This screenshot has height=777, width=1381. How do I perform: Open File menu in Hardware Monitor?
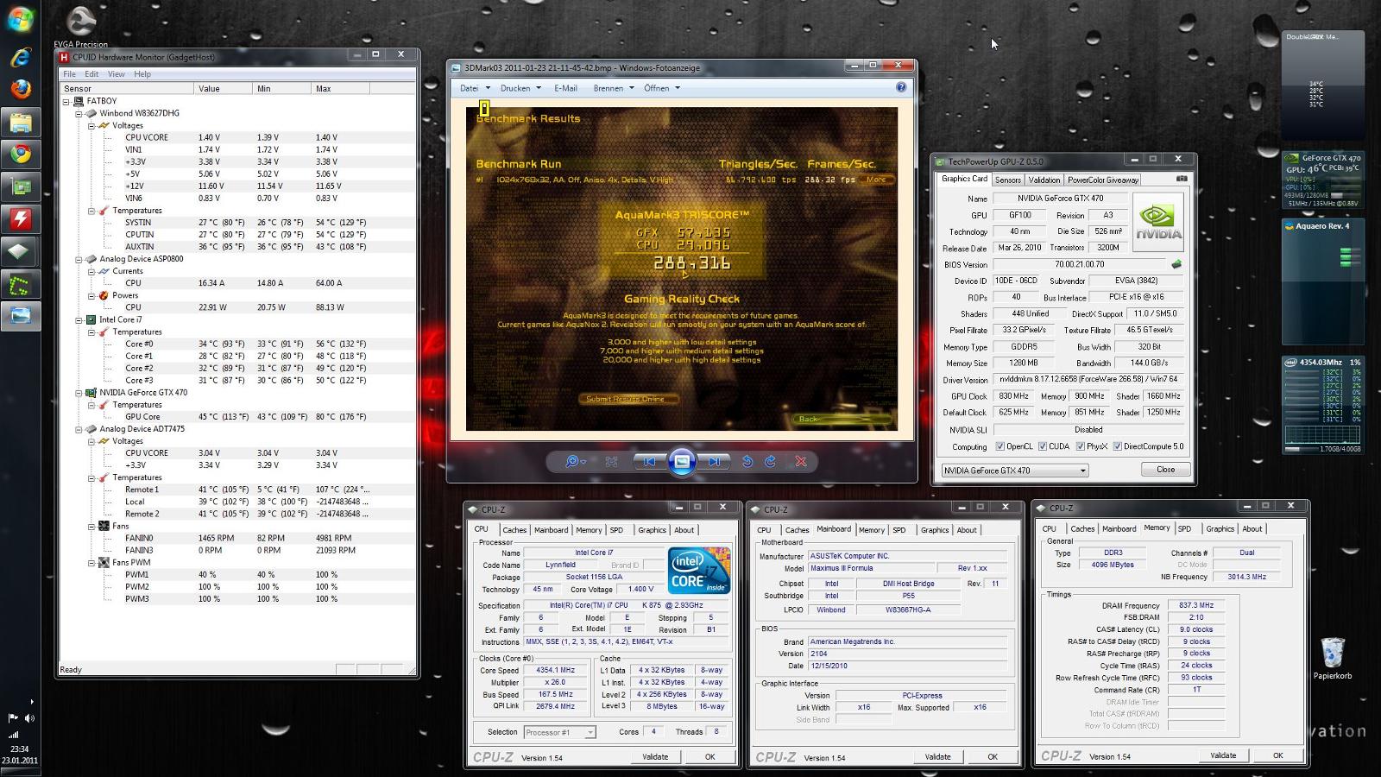click(x=70, y=74)
